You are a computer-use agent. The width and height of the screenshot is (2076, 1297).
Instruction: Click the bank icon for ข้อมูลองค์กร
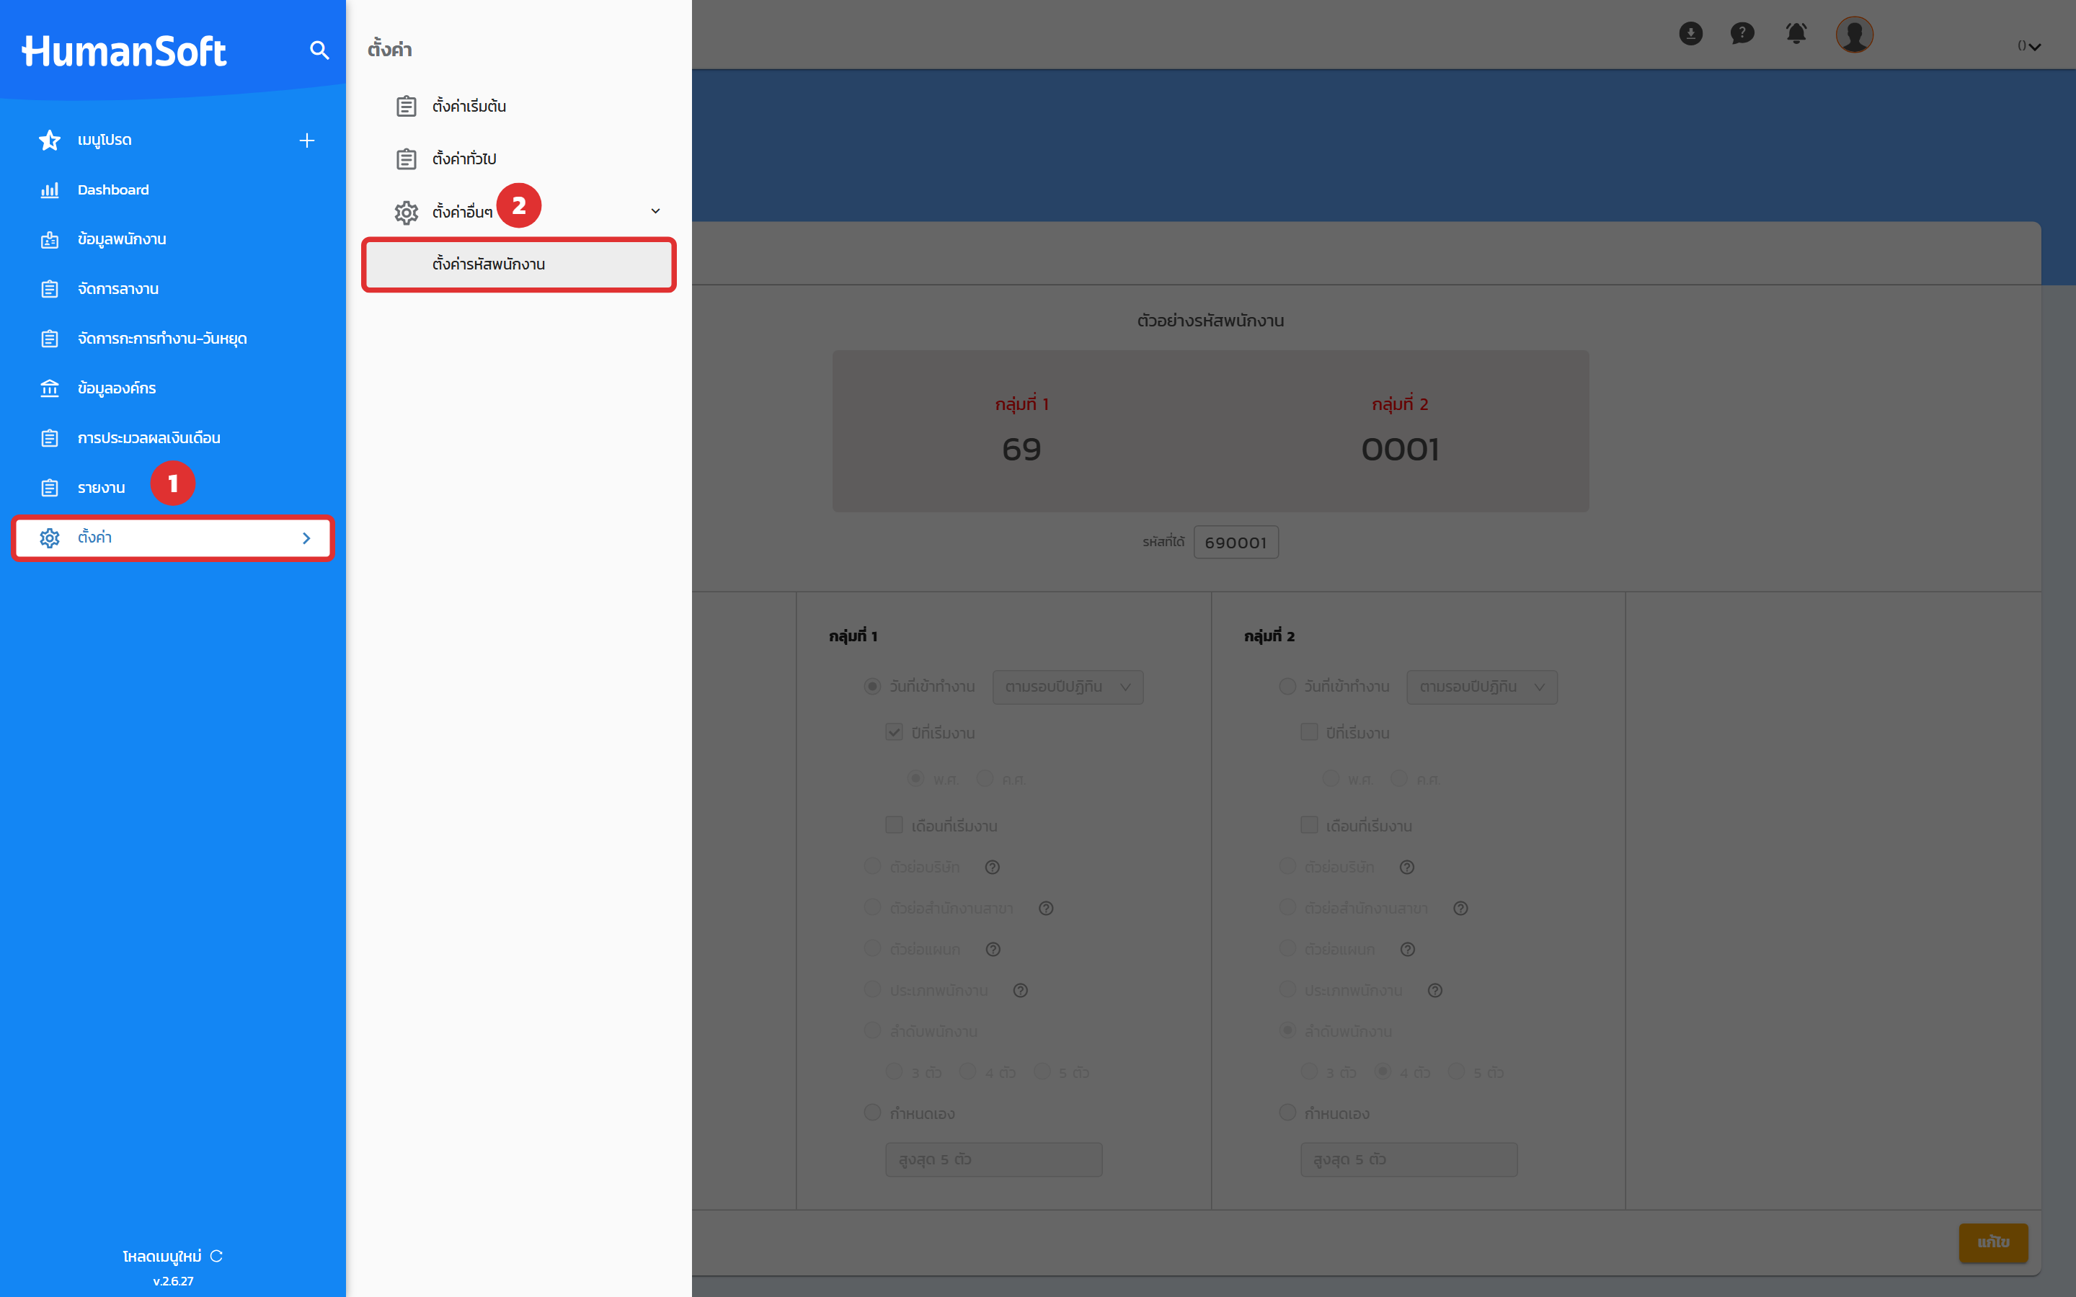click(50, 388)
